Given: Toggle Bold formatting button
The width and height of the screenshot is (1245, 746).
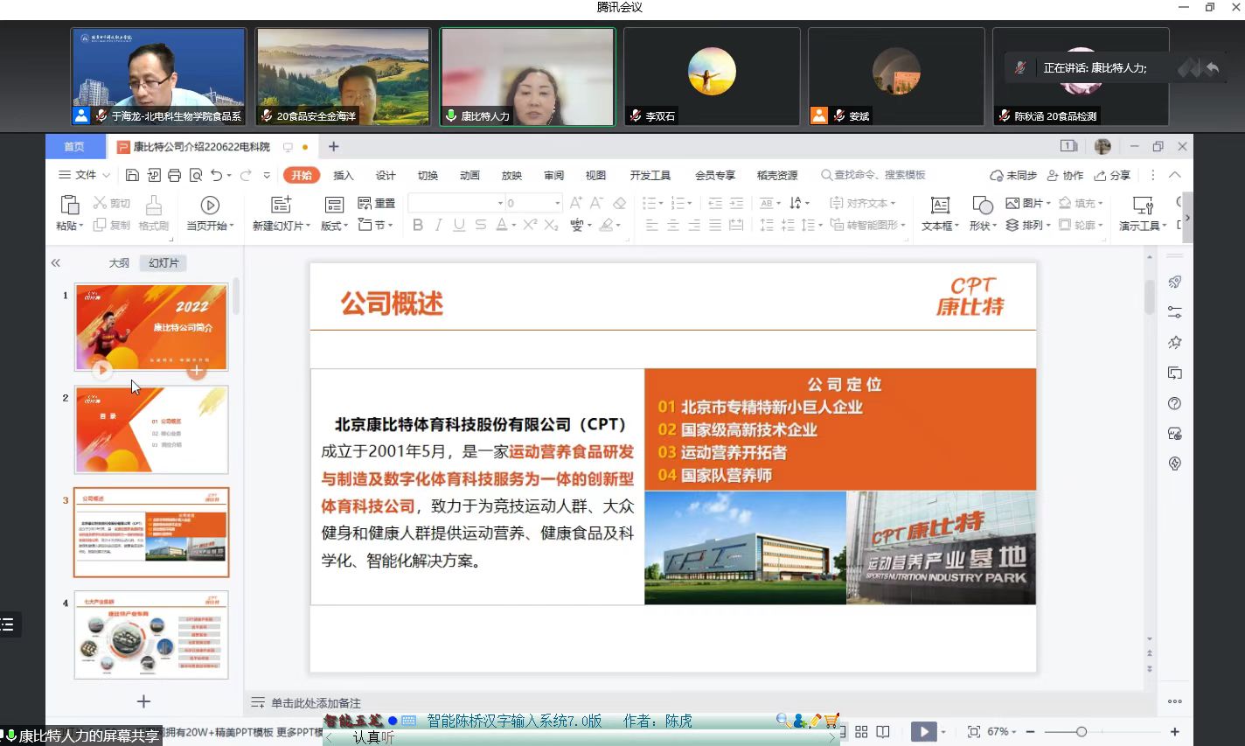Looking at the screenshot, I should click(x=418, y=226).
